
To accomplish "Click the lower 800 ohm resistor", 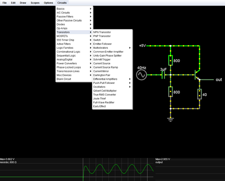I will point(171,92).
